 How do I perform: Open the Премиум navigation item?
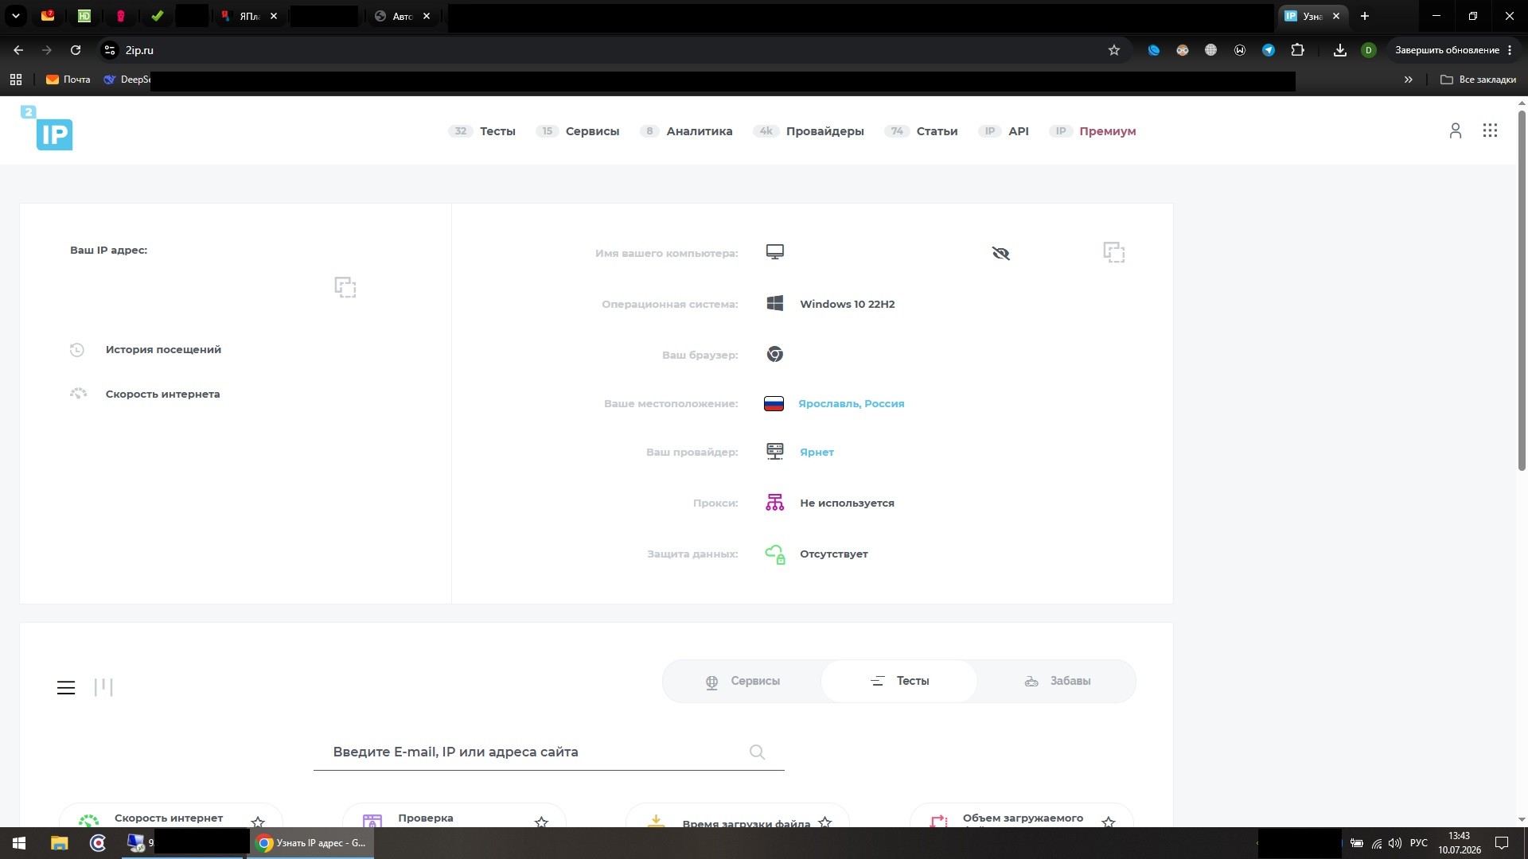(1108, 131)
